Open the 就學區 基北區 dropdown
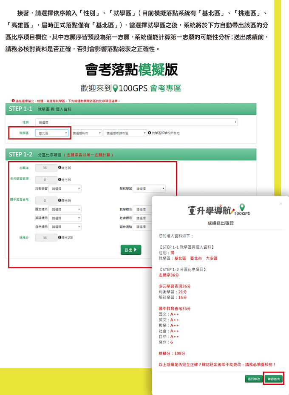The image size is (289, 395). [52, 133]
